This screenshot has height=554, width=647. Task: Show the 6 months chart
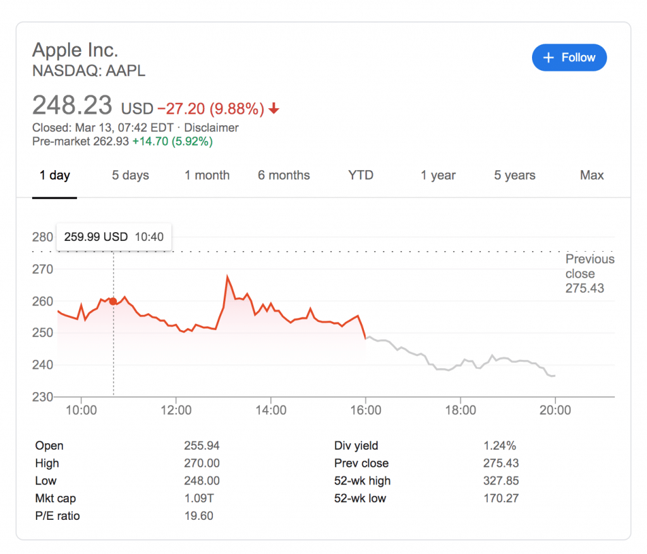tap(284, 175)
